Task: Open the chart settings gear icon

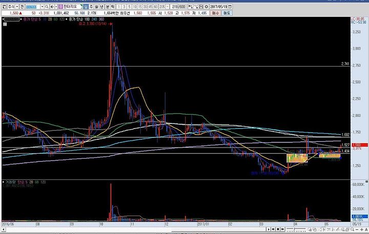Action: (207, 7)
